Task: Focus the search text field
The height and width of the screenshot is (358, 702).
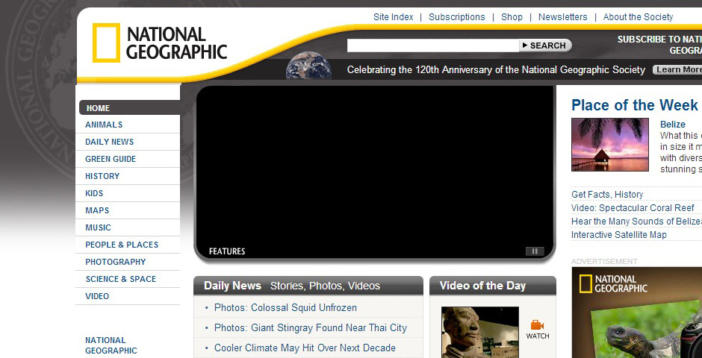Action: pos(433,45)
